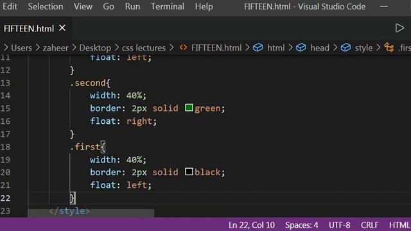The image size is (411, 231).
Task: Select style in the breadcrumb
Action: coord(363,47)
